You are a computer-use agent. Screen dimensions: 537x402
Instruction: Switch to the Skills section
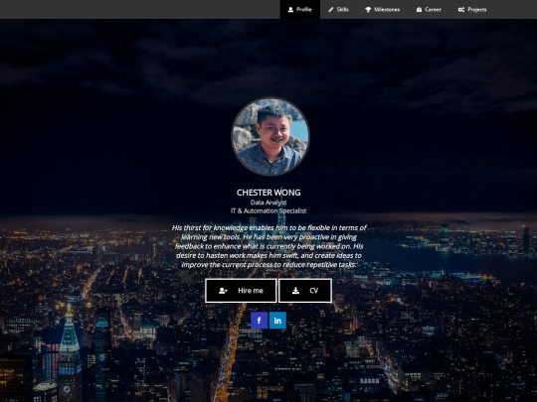point(338,10)
